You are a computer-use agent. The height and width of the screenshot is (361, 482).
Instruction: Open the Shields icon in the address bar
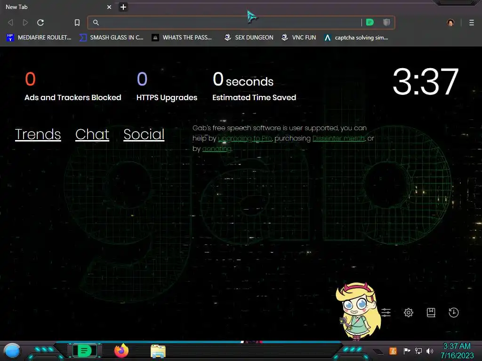[x=386, y=22]
